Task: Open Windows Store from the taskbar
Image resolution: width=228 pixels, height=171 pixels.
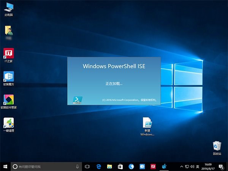Action: [x=120, y=166]
